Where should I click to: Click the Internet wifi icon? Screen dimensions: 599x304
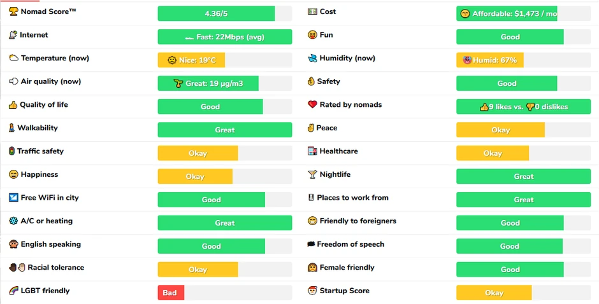(13, 35)
